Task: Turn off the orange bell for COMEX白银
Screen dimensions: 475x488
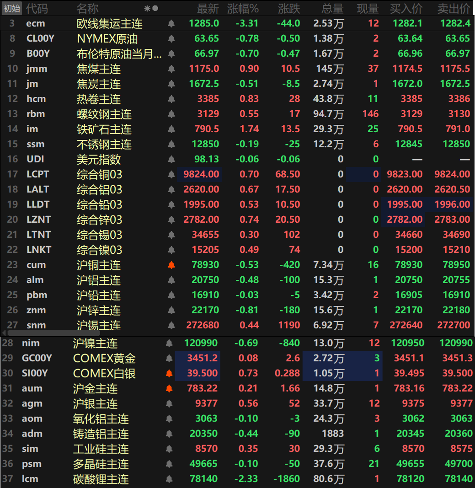Action: coord(169,373)
